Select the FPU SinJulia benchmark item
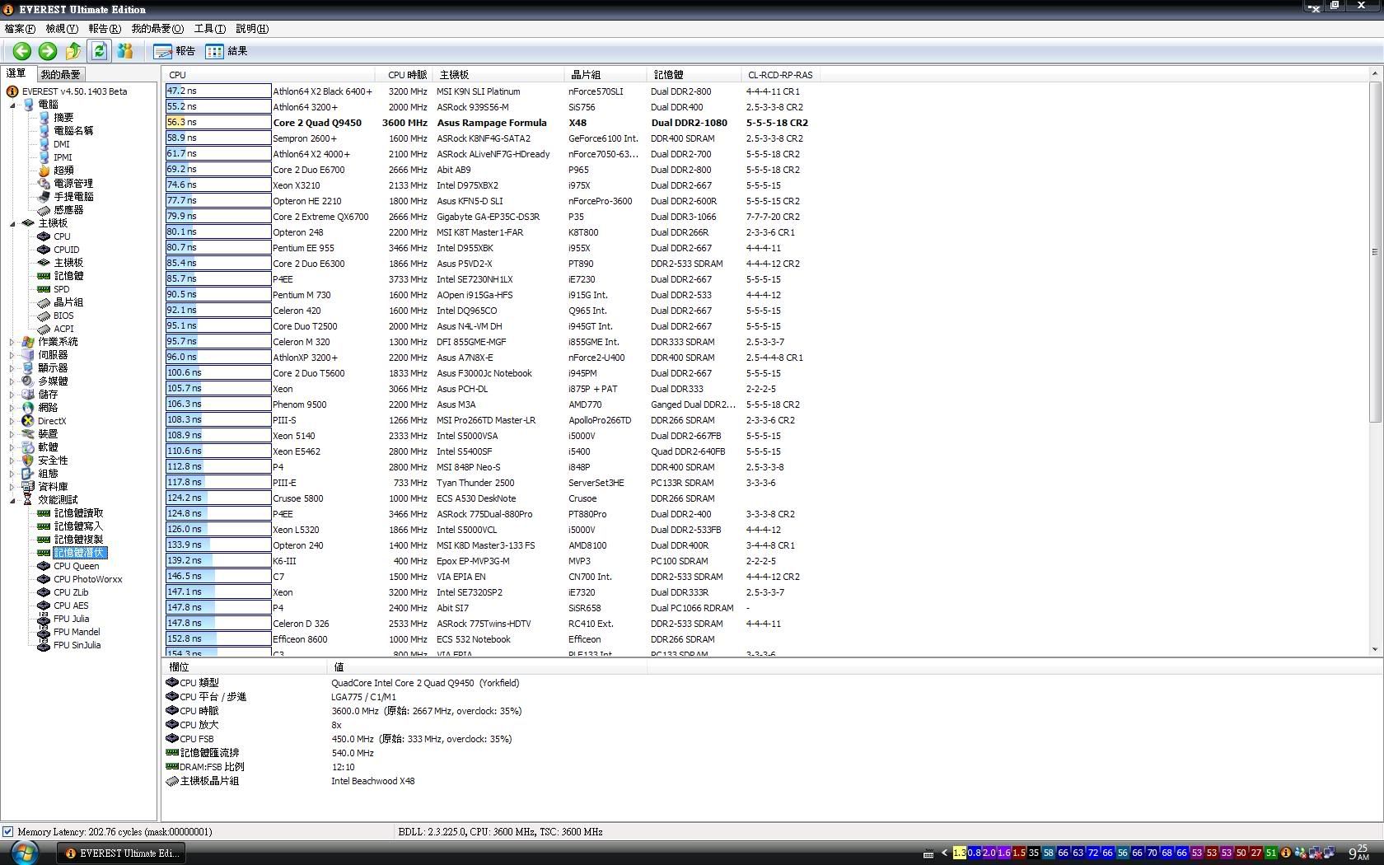The height and width of the screenshot is (865, 1384). click(x=77, y=645)
